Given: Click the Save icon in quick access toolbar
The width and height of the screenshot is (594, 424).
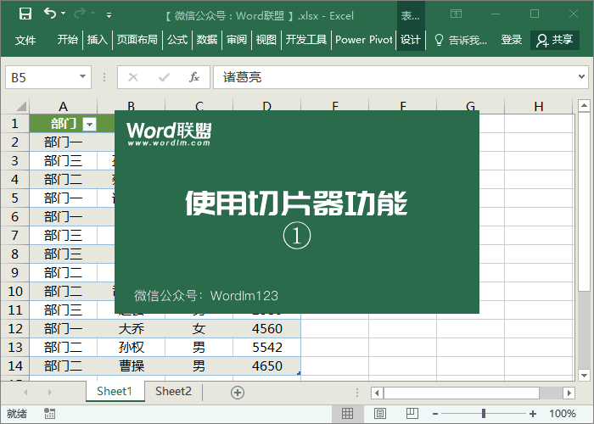Looking at the screenshot, I should coord(25,14).
